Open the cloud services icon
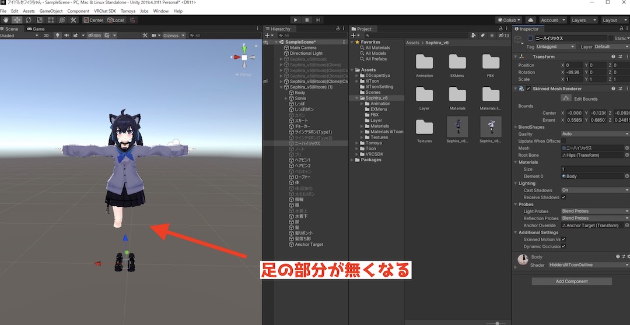The width and height of the screenshot is (630, 325). pyautogui.click(x=530, y=20)
